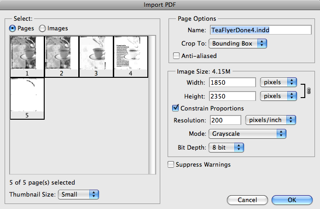The image size is (320, 209).
Task: Uncheck Constrain Proportions
Action: click(x=175, y=108)
